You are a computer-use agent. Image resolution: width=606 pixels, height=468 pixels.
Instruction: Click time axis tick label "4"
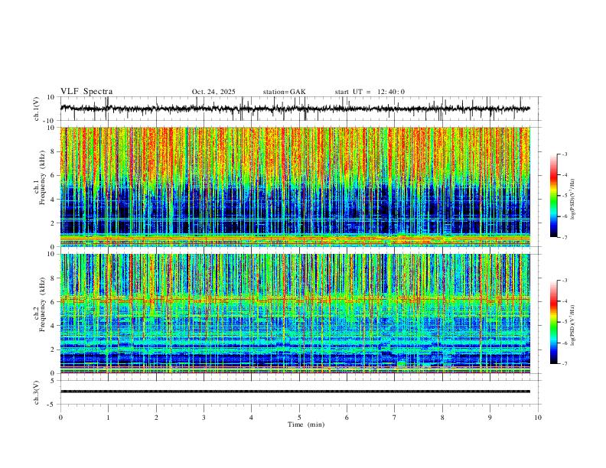[x=251, y=418]
